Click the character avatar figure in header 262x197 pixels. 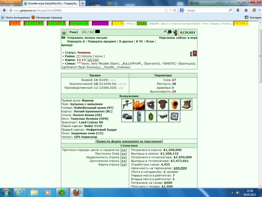pyautogui.click(x=175, y=32)
